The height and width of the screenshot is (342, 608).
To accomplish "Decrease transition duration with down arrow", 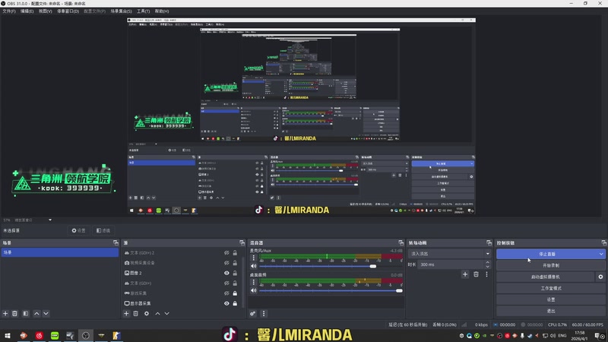I will (487, 267).
